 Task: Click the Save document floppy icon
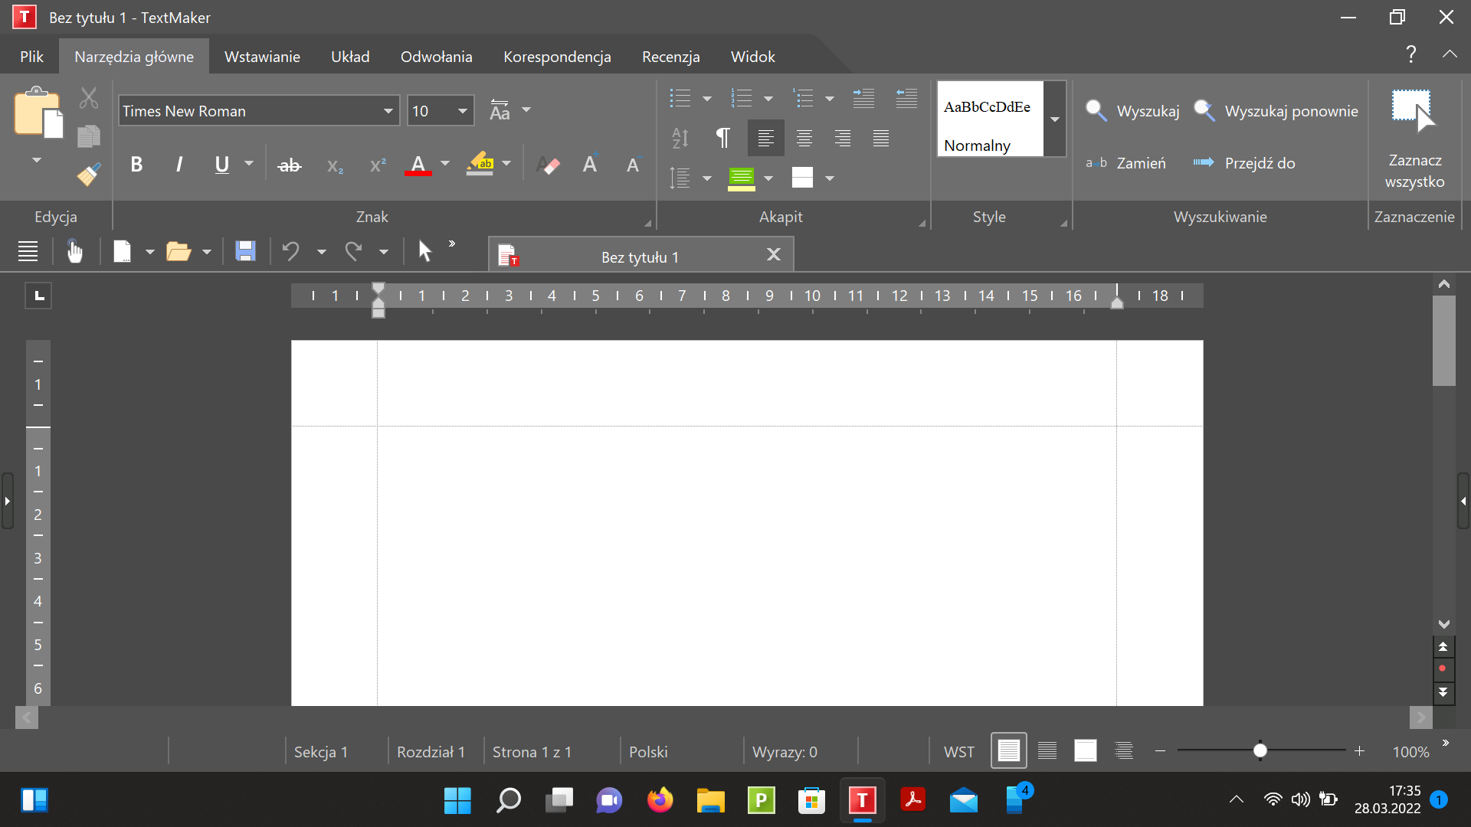(x=245, y=251)
